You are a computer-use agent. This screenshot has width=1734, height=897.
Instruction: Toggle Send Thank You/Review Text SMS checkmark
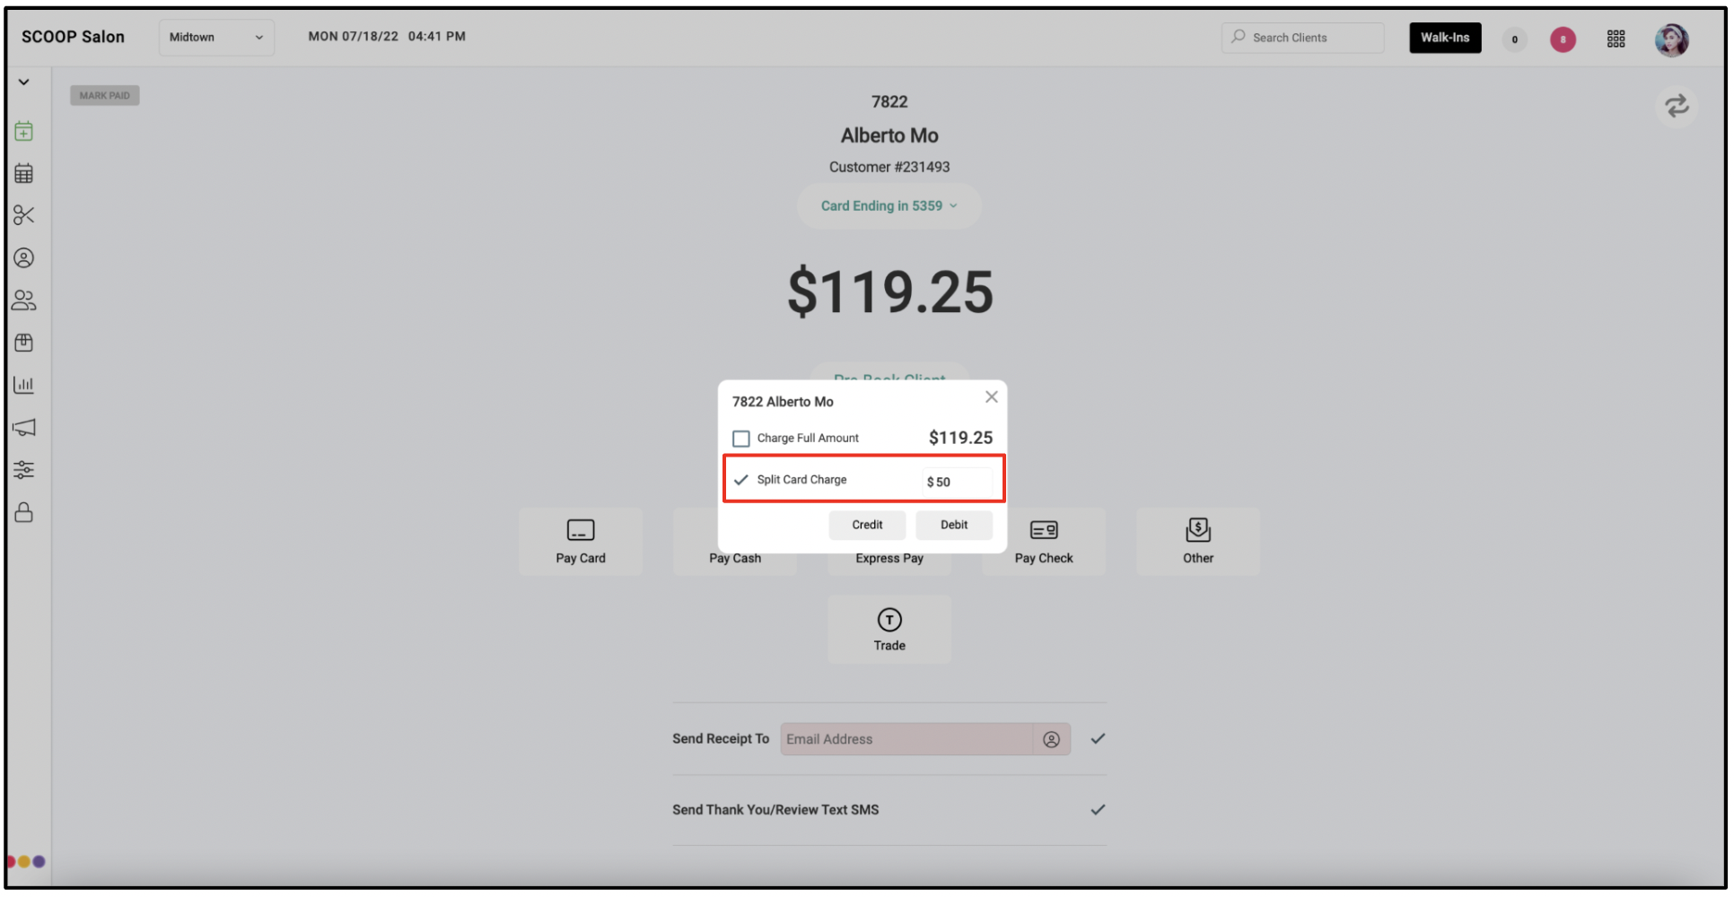click(x=1097, y=810)
